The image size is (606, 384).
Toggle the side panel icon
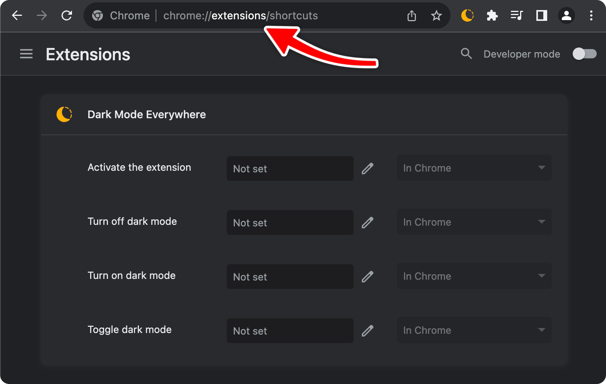tap(542, 15)
